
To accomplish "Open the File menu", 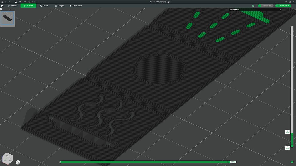I will coord(4,2).
